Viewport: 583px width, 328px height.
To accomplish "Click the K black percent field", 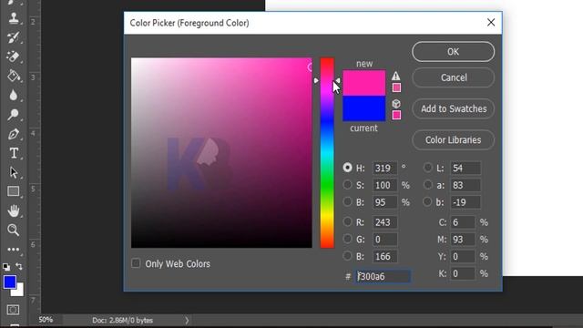I will click(x=463, y=273).
